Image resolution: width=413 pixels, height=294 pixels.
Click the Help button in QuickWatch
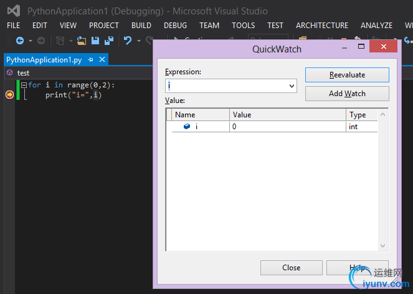click(x=358, y=268)
